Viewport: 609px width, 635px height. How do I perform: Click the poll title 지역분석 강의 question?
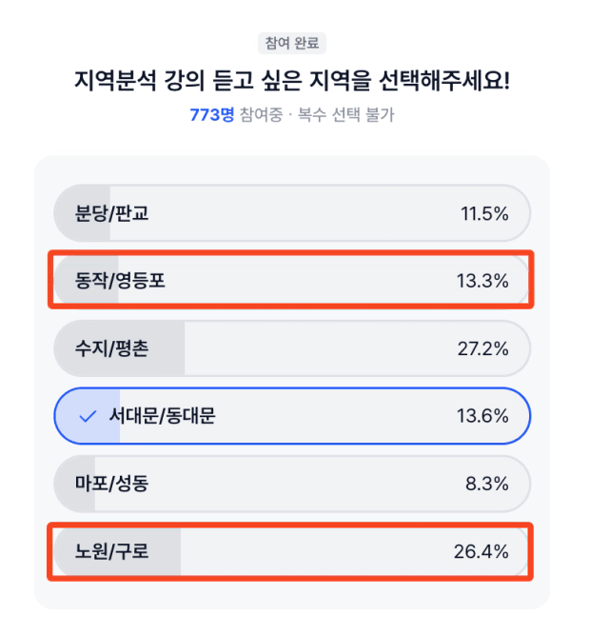[292, 80]
